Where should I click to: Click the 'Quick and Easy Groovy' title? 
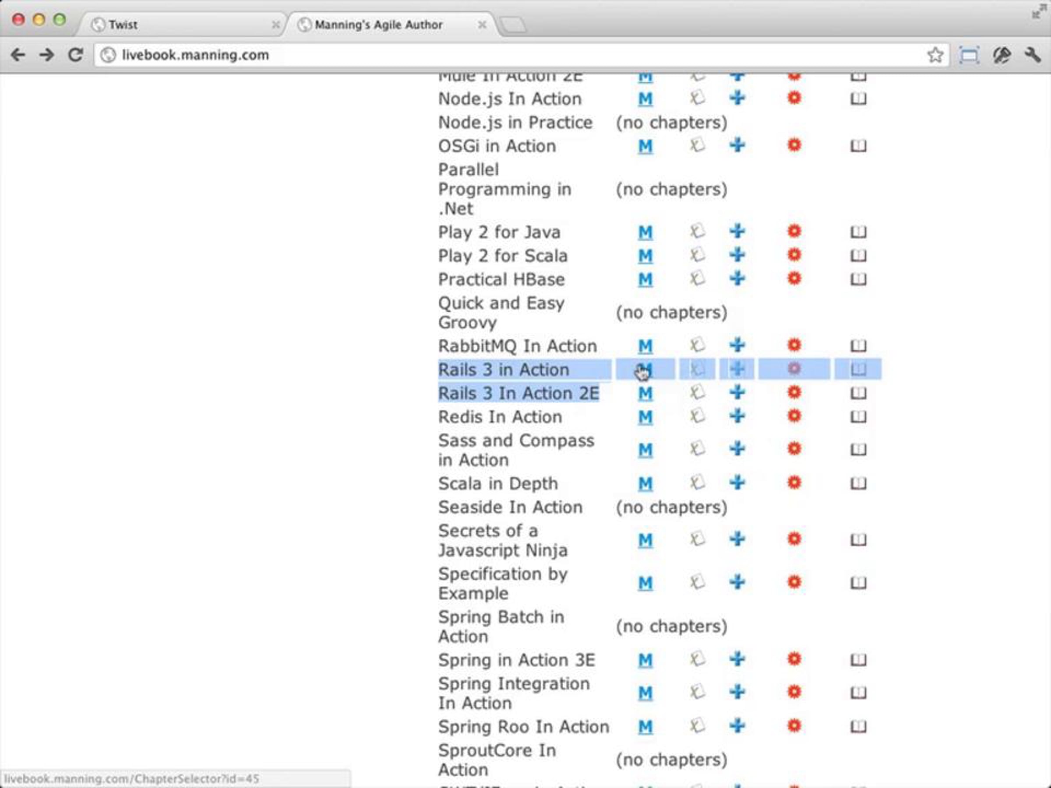pyautogui.click(x=501, y=313)
